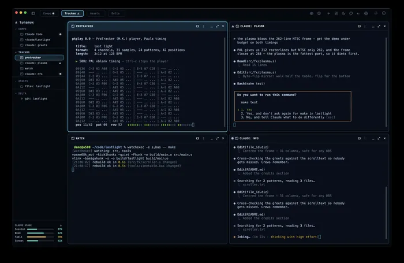This screenshot has height=263, width=404.
Task: Open the settings gear in top toolbar
Action: pos(366,13)
